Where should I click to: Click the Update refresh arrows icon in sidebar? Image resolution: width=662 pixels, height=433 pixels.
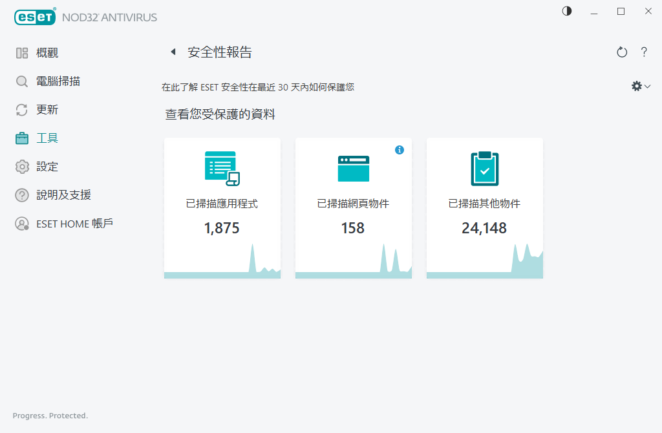(20, 109)
